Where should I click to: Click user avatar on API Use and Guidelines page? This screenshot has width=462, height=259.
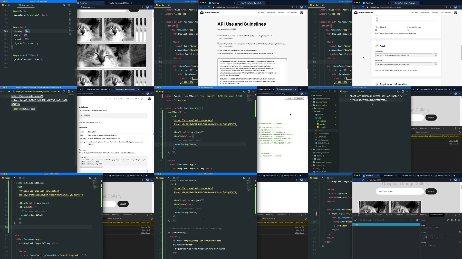click(302, 12)
